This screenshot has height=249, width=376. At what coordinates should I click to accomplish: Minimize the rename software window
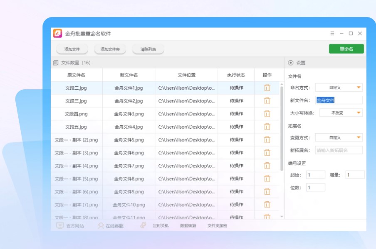tap(341, 34)
